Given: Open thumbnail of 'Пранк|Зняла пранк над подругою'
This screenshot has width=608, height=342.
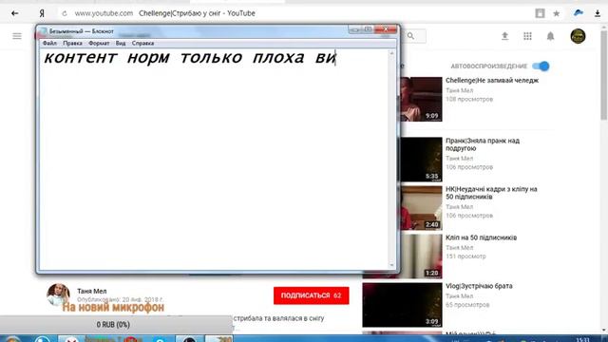Looking at the screenshot, I should (421, 160).
